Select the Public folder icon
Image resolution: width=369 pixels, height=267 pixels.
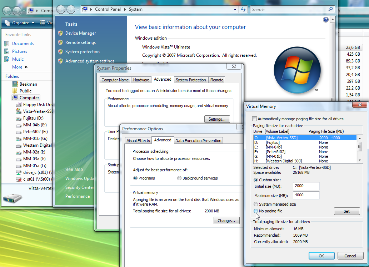coord(15,91)
